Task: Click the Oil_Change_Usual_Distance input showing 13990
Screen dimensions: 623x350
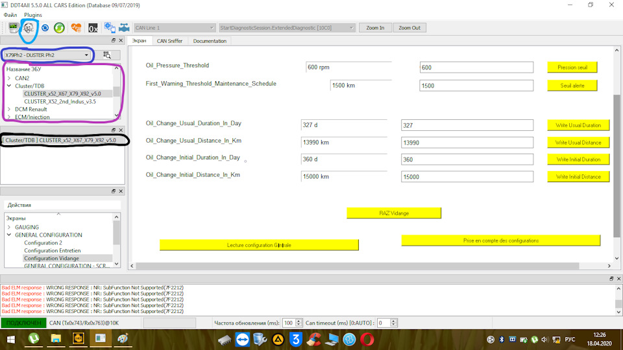Action: coord(467,143)
